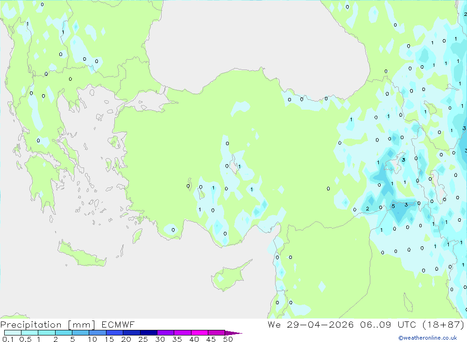467x342 pixels.
Task: Click the '(18+87)' forecast run label
Action: click(x=444, y=325)
